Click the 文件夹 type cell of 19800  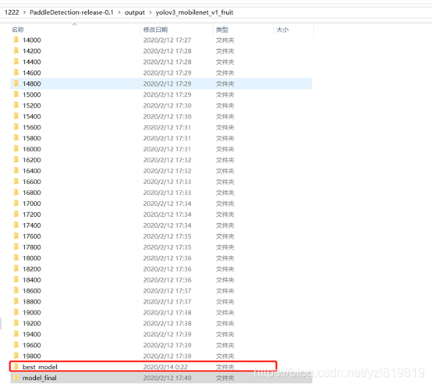pyautogui.click(x=225, y=356)
